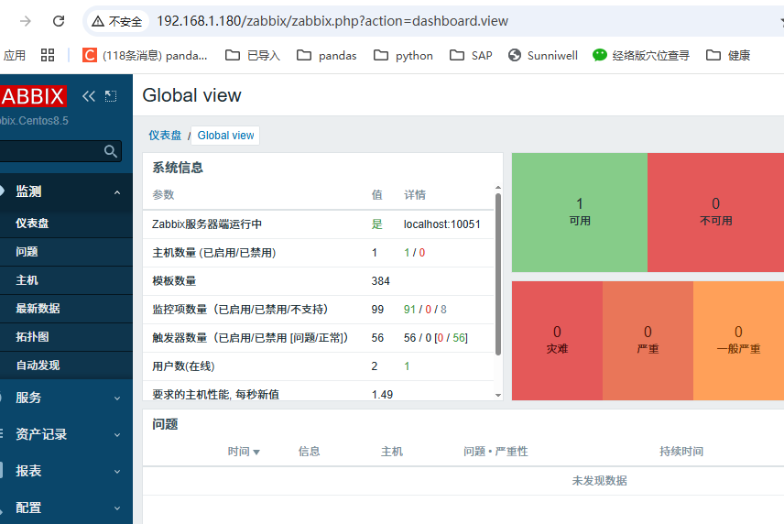Screen dimensions: 784x524
Task: Reload the page with browser refresh icon
Action: point(59,21)
